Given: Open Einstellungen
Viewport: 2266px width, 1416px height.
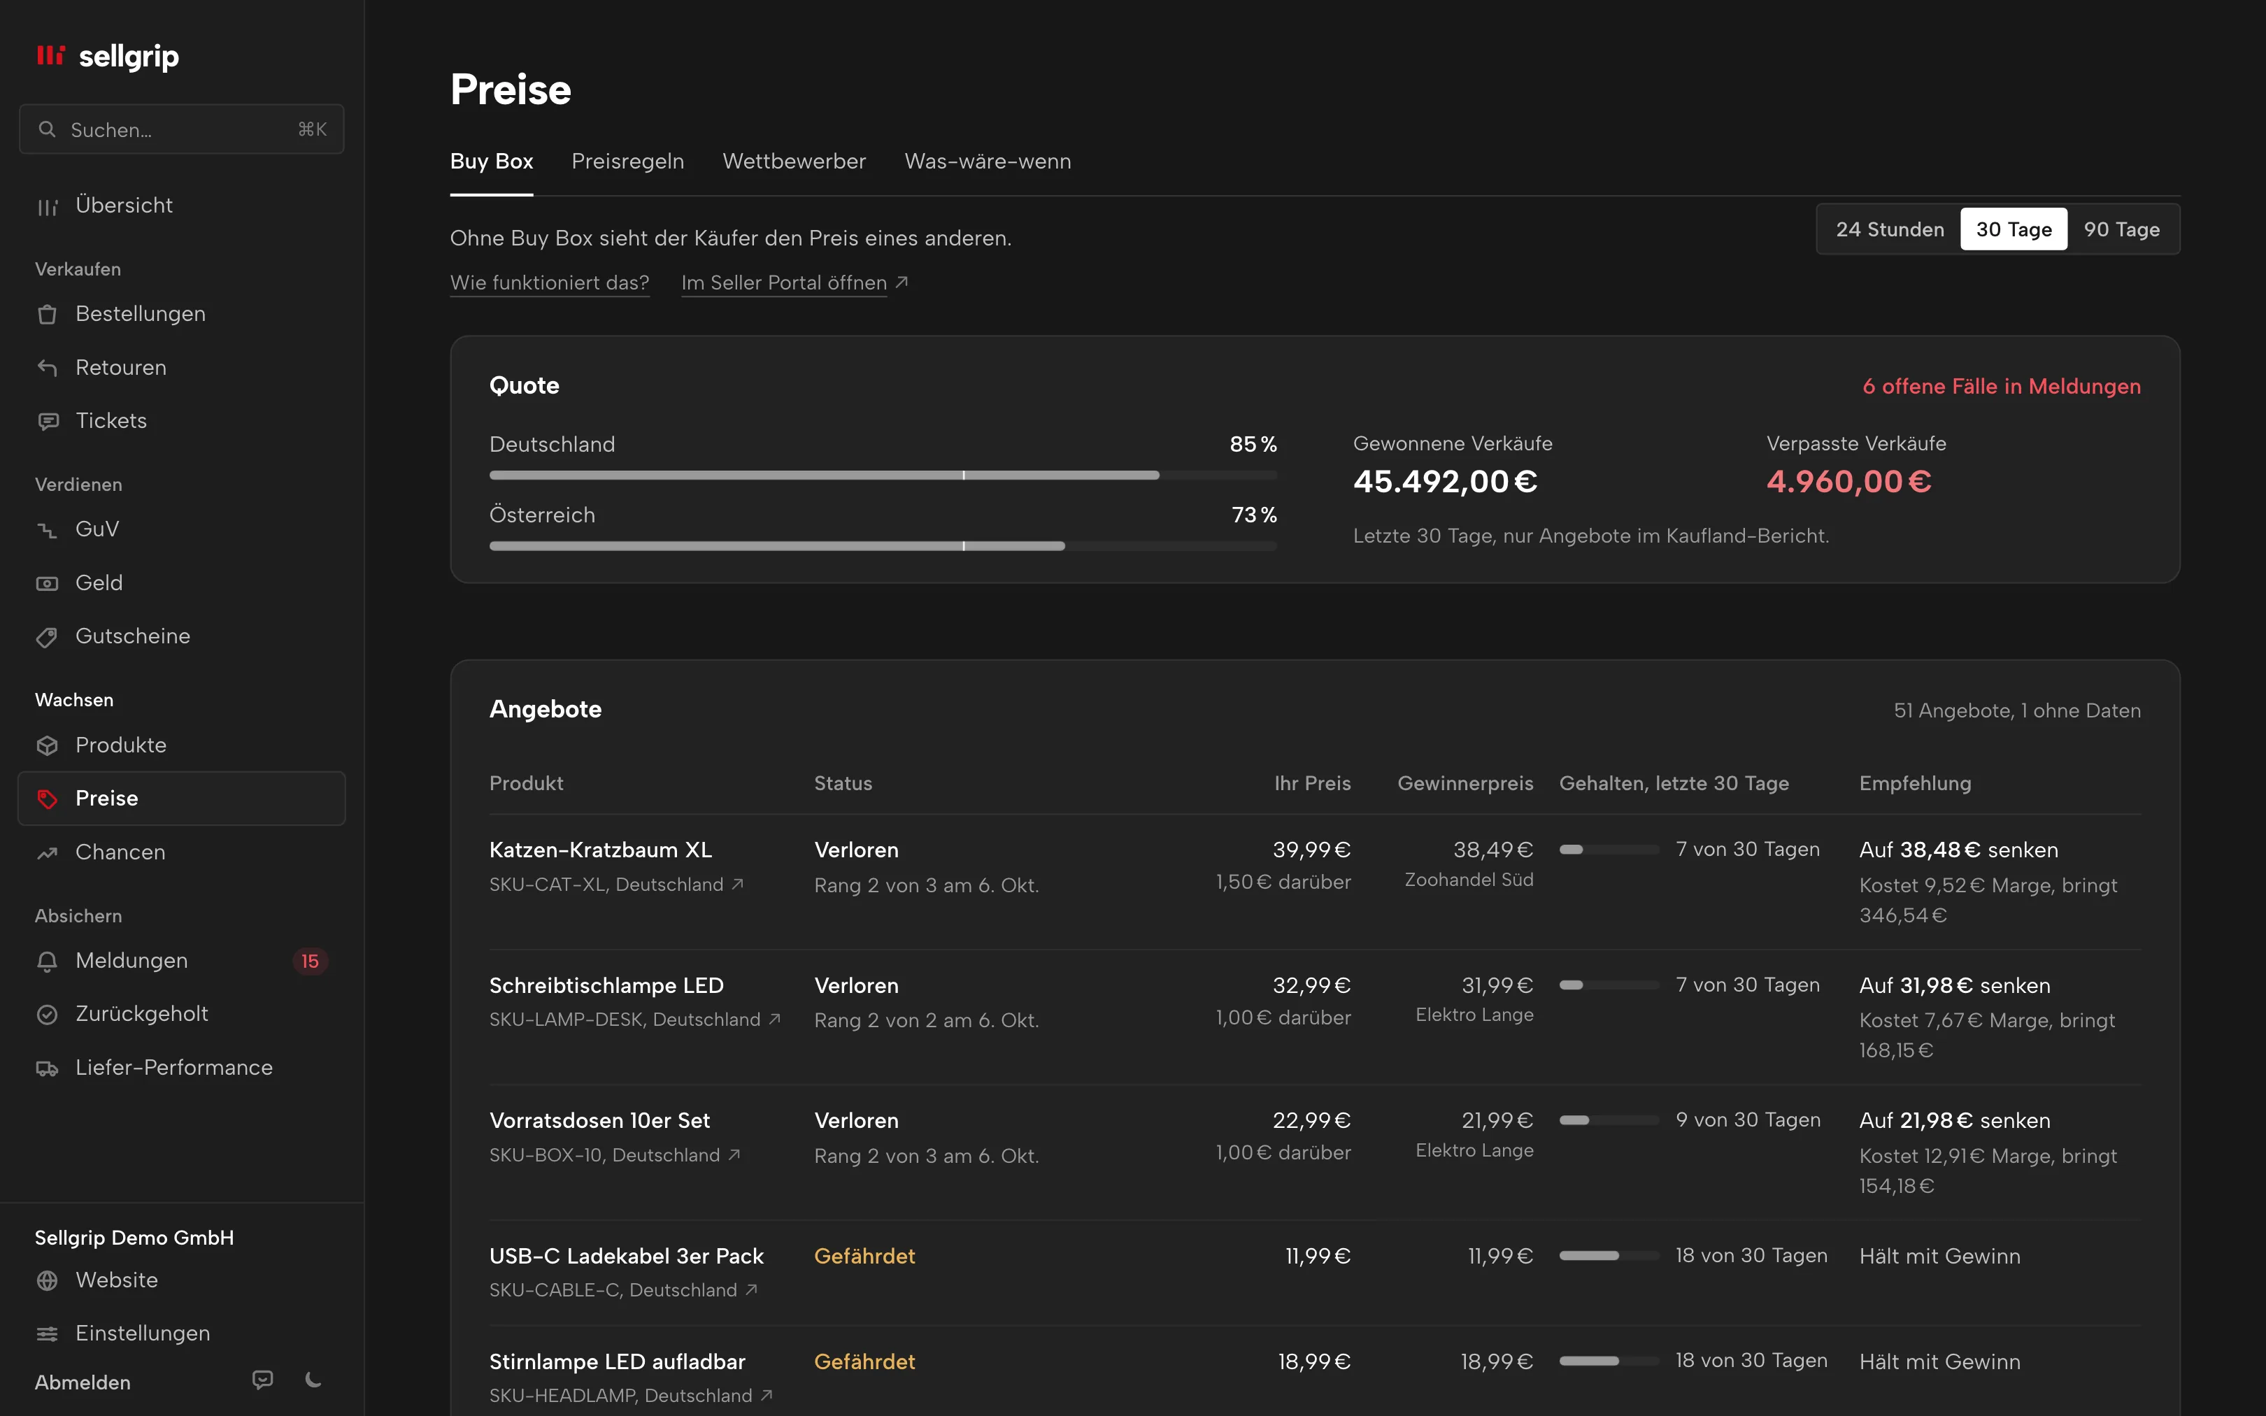Looking at the screenshot, I should (182, 1333).
